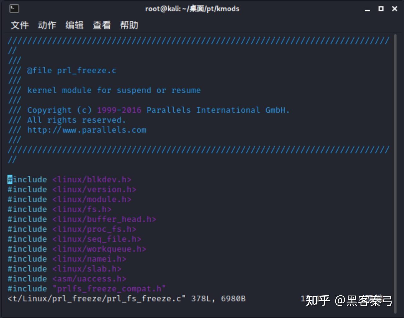Open the 文件 menu
The height and width of the screenshot is (318, 404).
coord(20,25)
